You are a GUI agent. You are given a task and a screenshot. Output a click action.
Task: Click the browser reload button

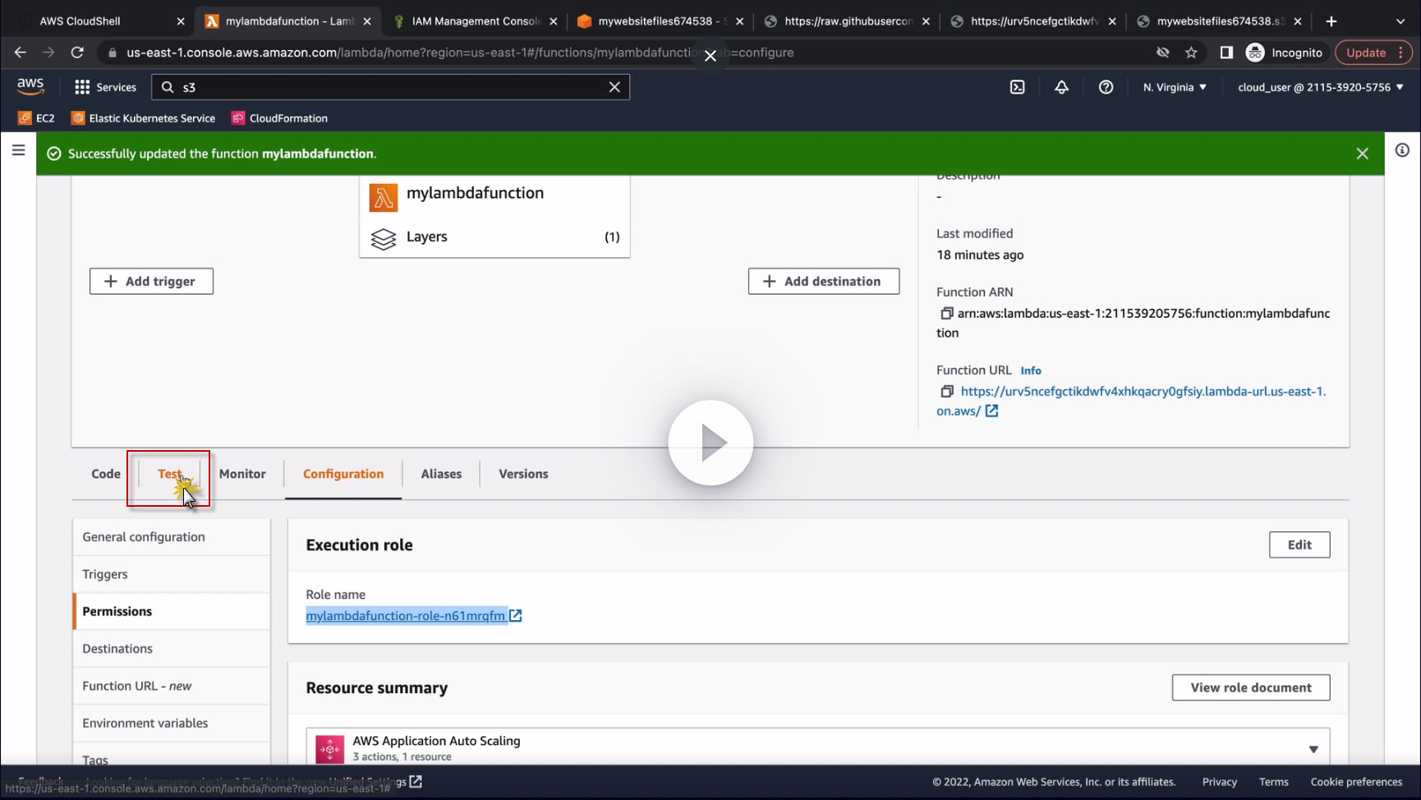click(77, 53)
